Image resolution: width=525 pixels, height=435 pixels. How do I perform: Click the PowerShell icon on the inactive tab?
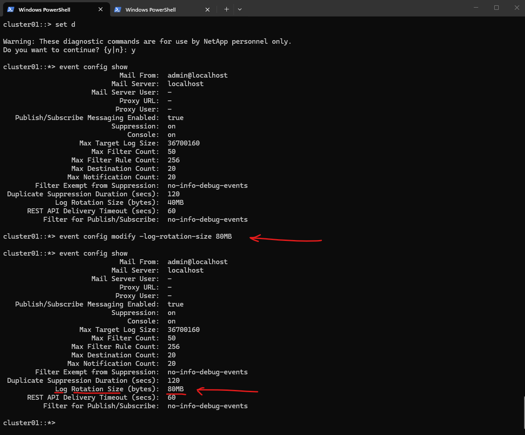[x=118, y=9]
